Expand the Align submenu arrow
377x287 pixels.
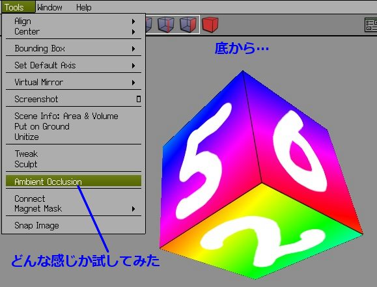[133, 21]
